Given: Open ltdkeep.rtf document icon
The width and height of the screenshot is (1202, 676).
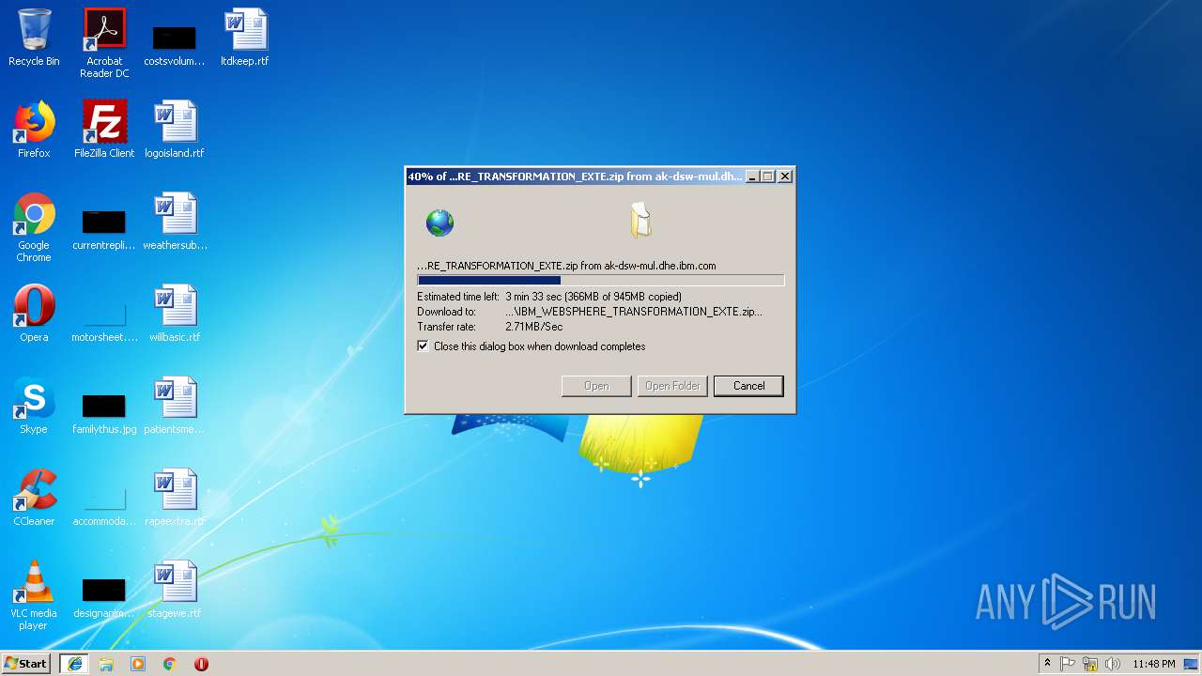Looking at the screenshot, I should 245,38.
